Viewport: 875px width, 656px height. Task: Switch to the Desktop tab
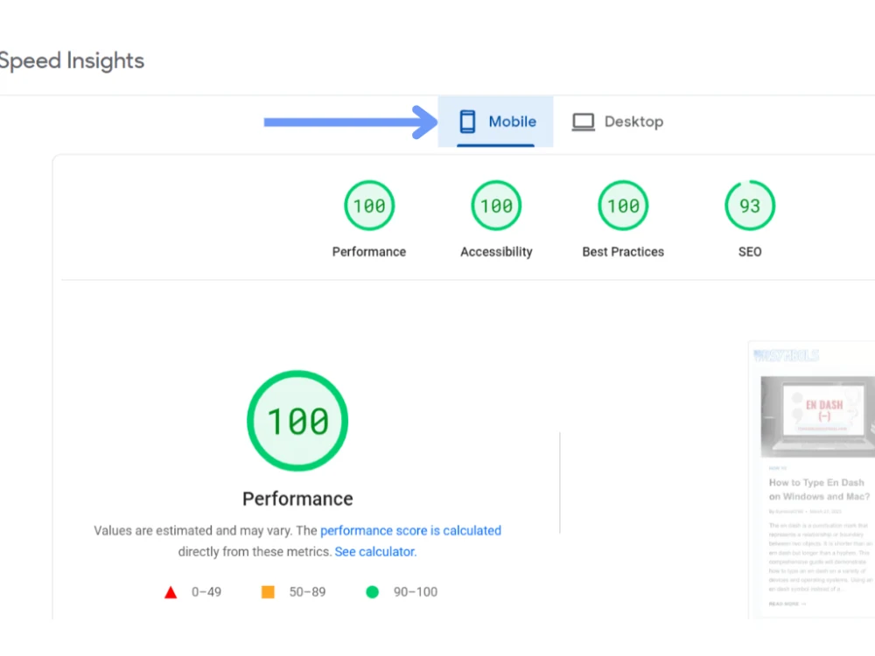point(618,122)
